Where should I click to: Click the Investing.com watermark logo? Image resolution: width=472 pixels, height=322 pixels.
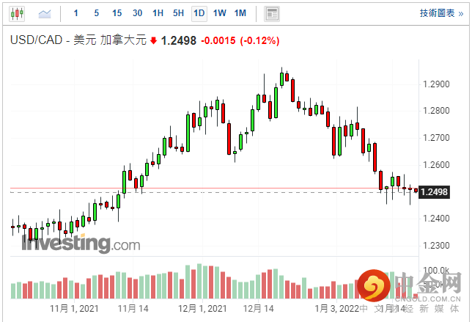click(81, 244)
